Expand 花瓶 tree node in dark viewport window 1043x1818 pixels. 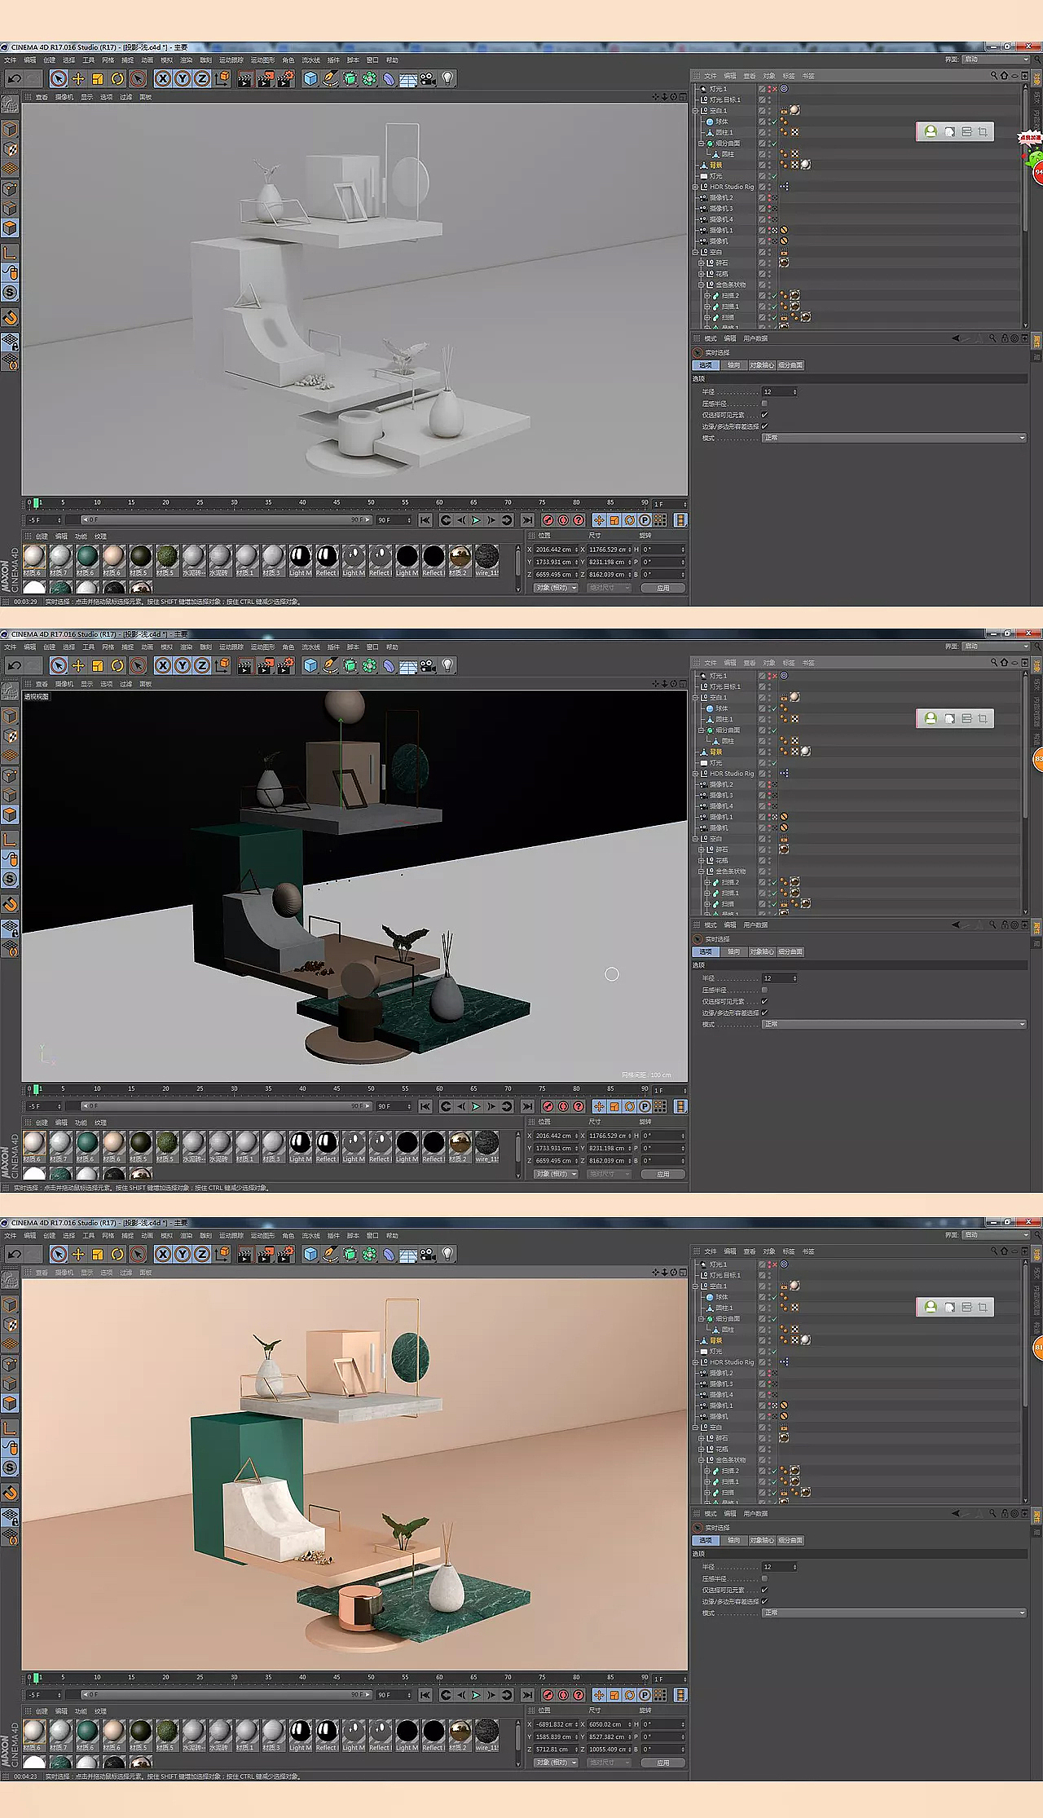701,860
